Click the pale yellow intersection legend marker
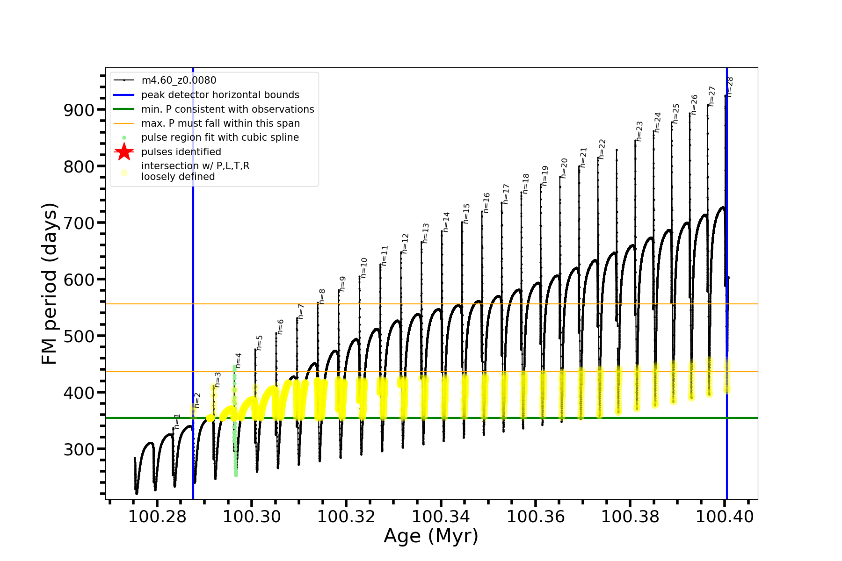842x561 pixels. [124, 173]
